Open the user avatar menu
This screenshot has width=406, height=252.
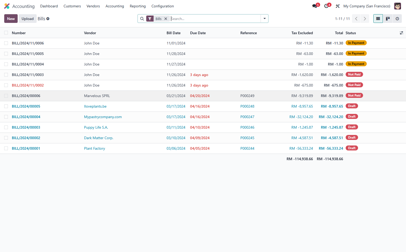point(397,6)
